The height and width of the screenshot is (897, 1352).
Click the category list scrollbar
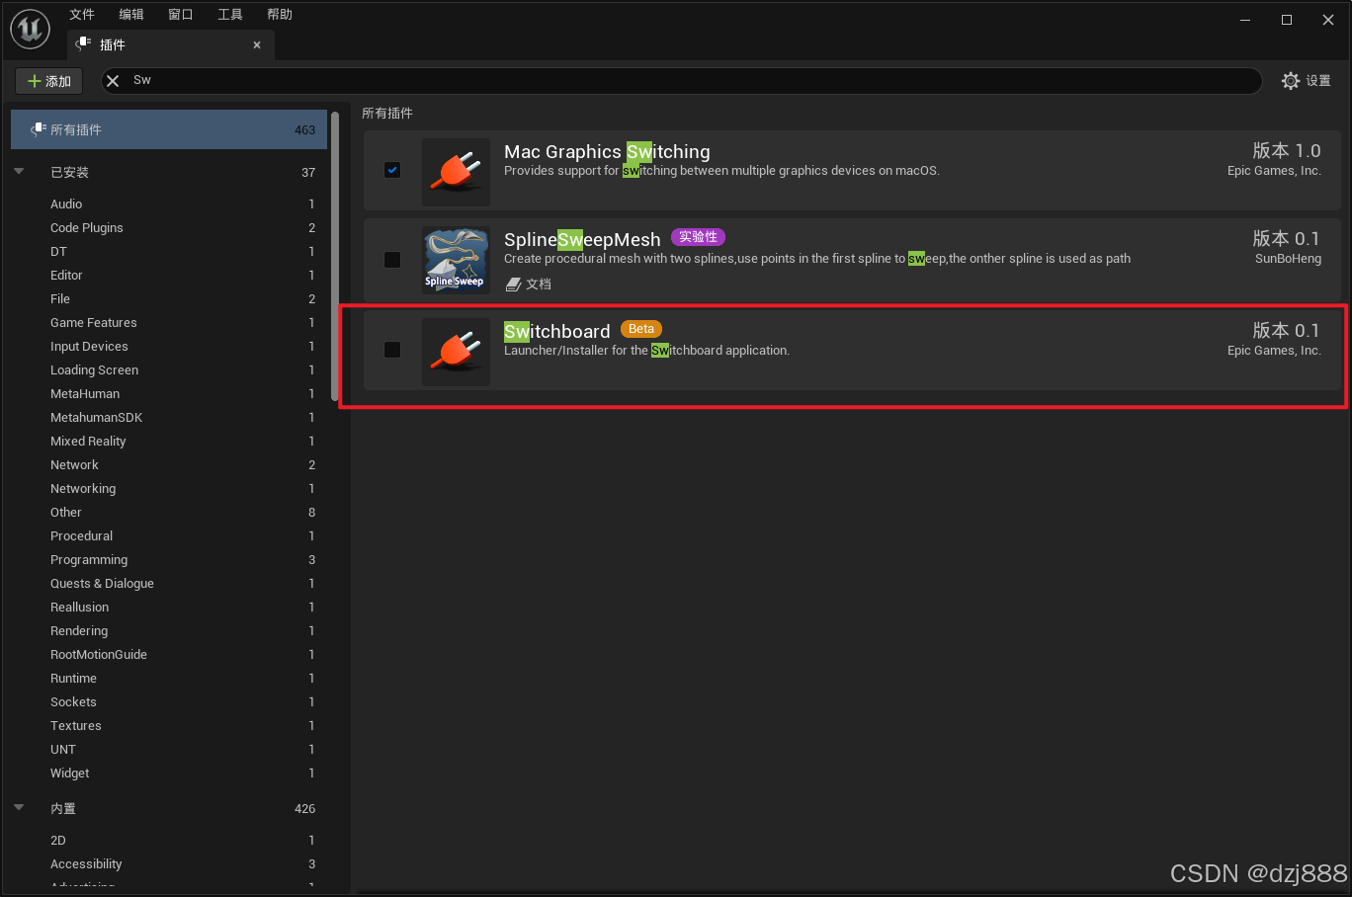click(335, 257)
